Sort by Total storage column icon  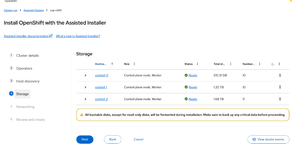(x=231, y=64)
